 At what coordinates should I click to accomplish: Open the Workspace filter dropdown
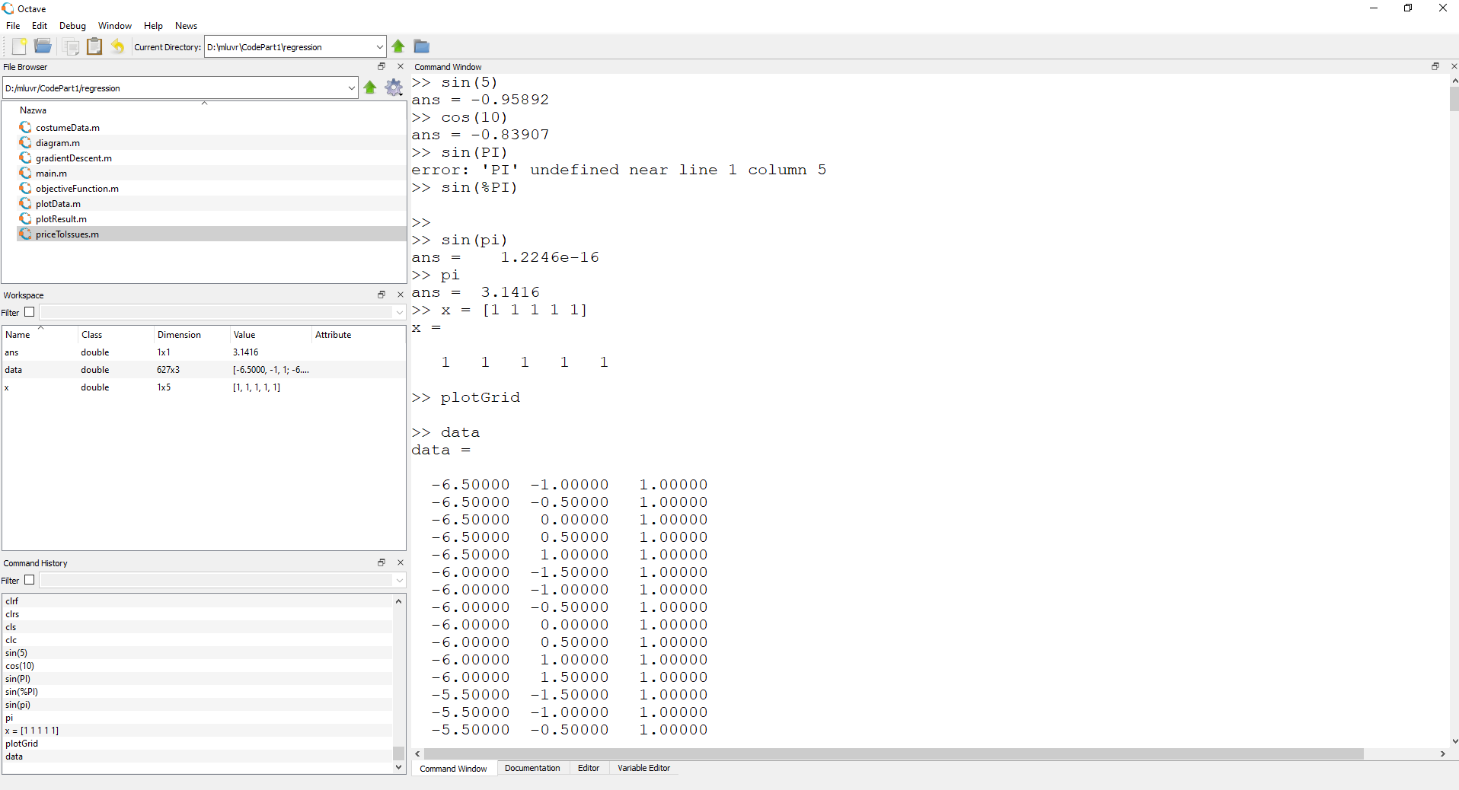399,312
